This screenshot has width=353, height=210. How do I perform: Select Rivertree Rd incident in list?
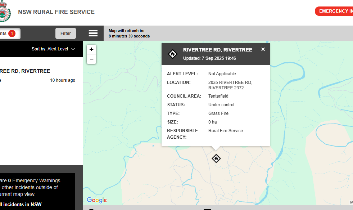tap(25, 71)
